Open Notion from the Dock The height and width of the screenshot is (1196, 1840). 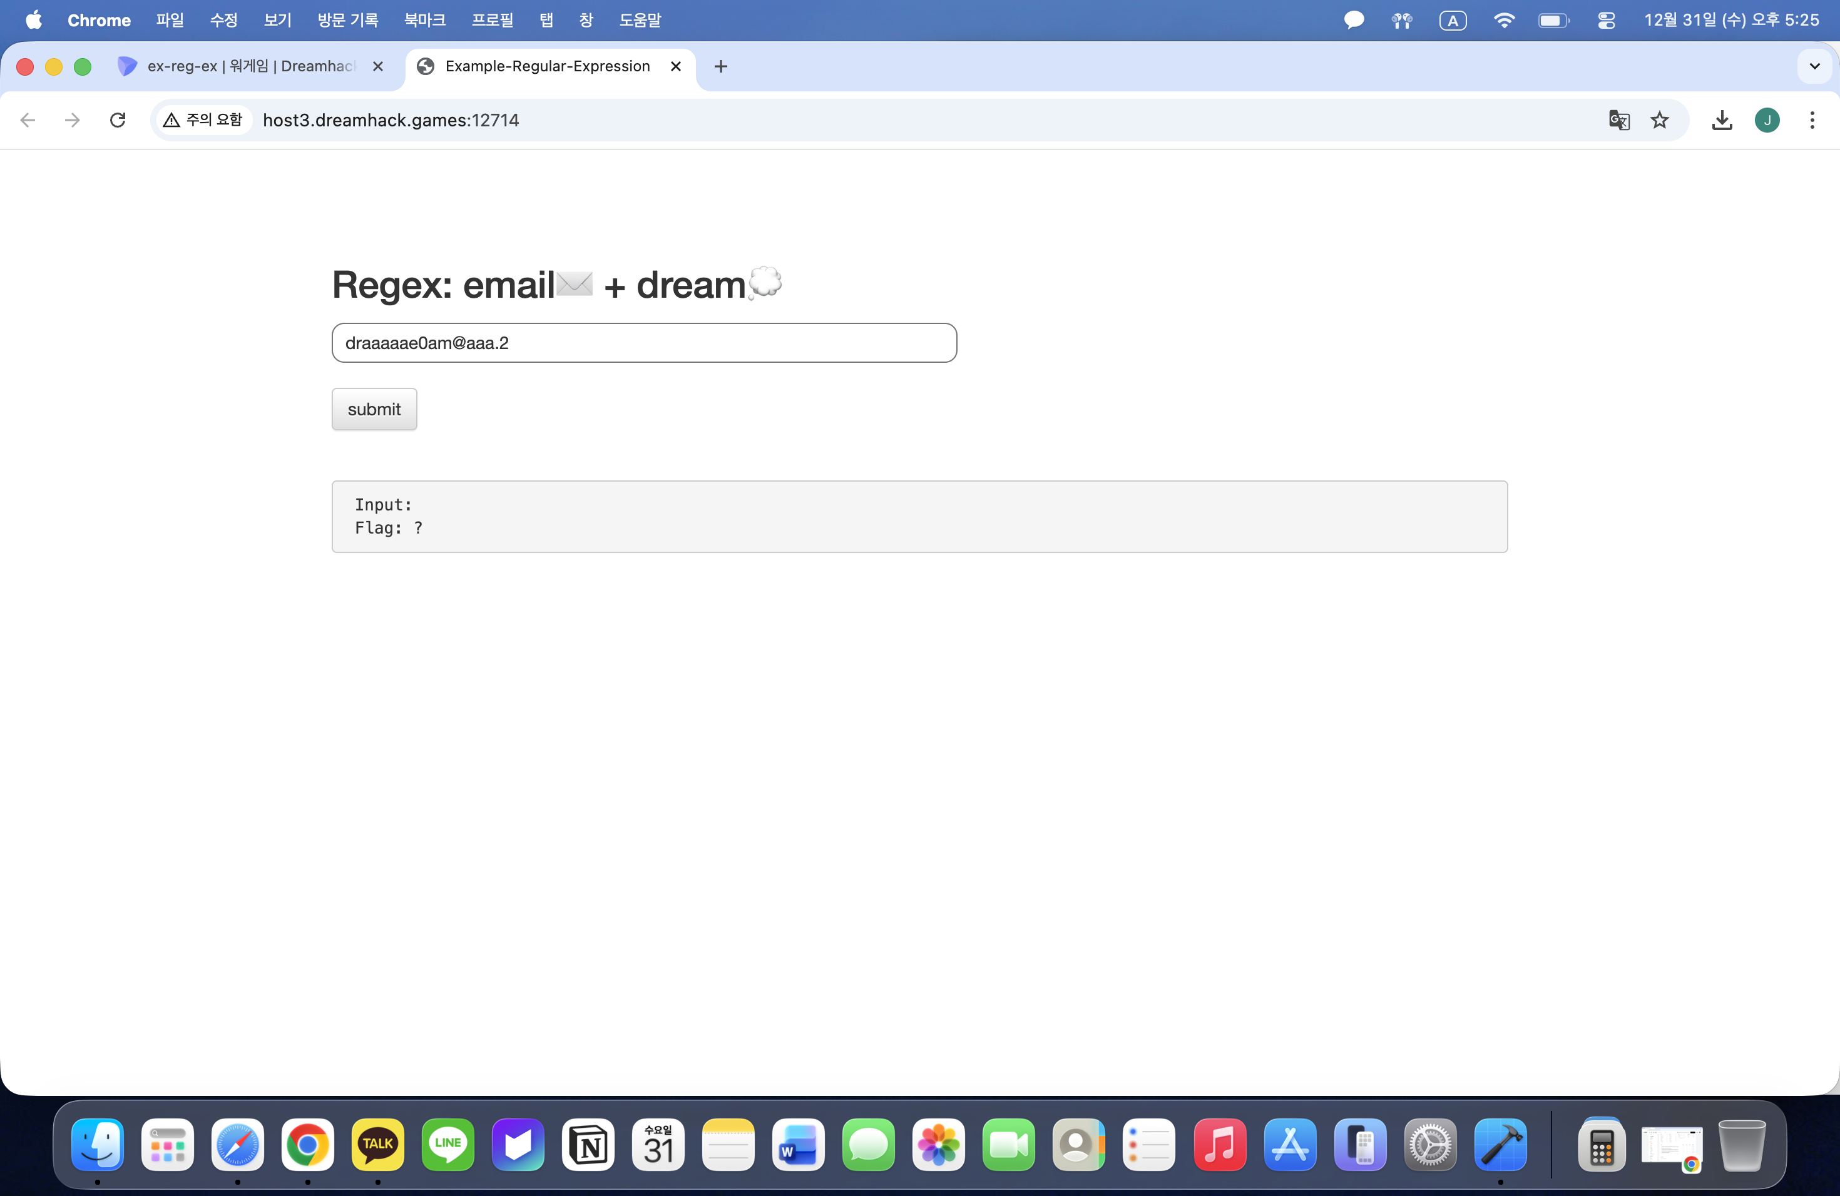[x=588, y=1144]
